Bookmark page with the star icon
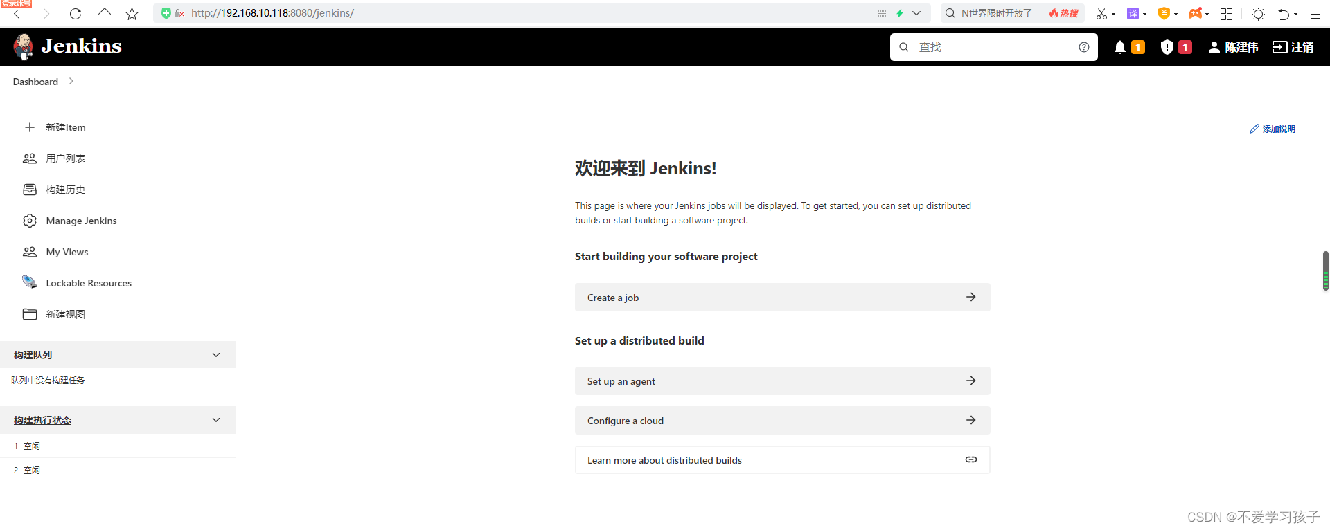This screenshot has height=530, width=1330. [x=132, y=14]
